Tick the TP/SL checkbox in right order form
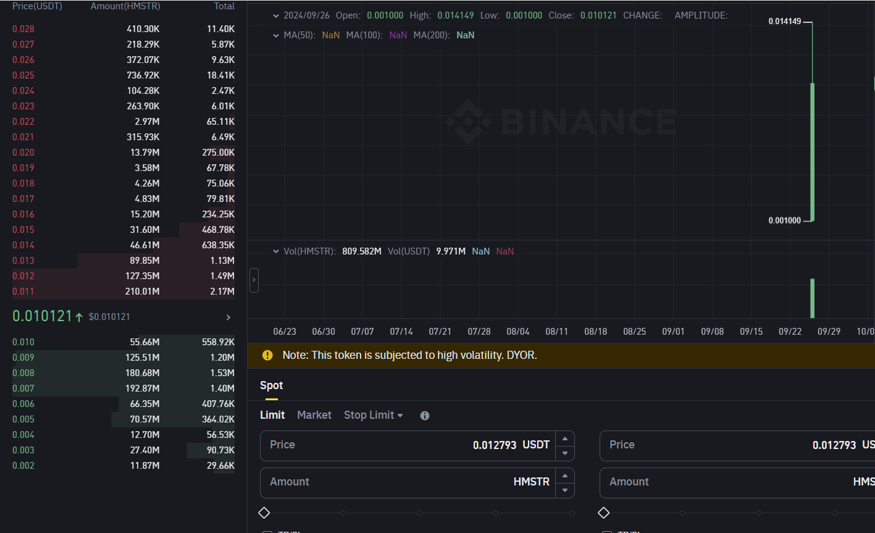 606,532
